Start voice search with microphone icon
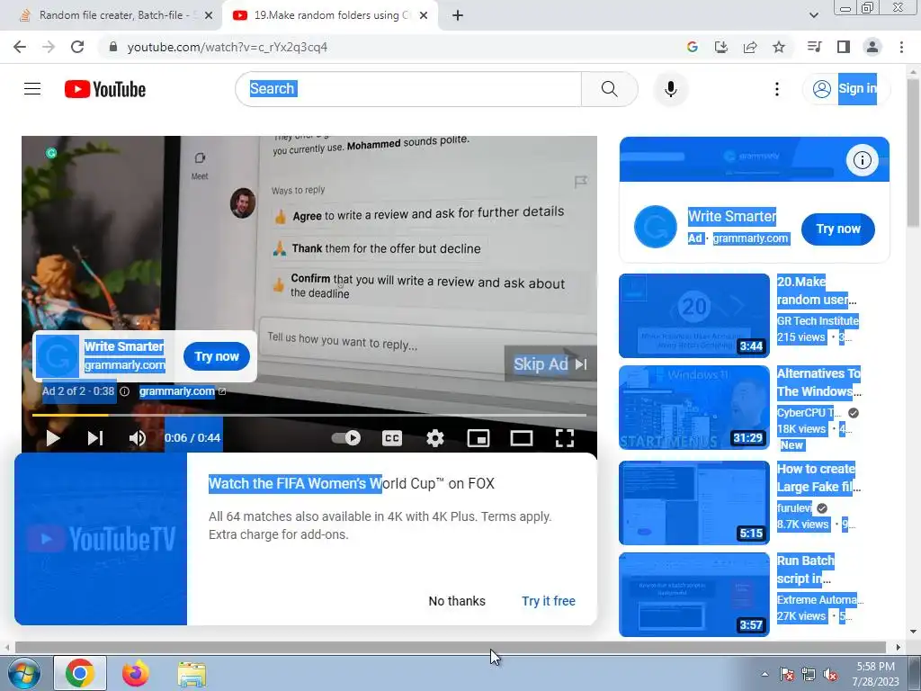This screenshot has height=691, width=921. [670, 89]
